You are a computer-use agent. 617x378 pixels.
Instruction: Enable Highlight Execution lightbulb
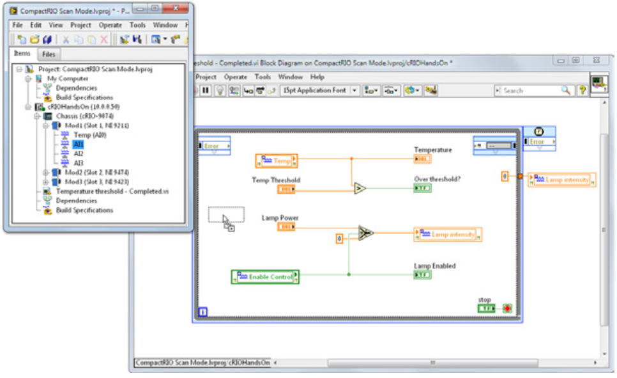tap(220, 89)
